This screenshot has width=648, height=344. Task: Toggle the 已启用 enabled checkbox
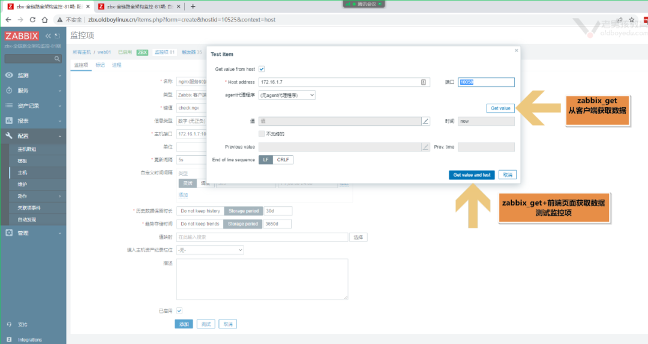click(179, 310)
